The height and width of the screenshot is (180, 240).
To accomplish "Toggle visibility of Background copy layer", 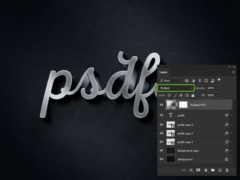I will (x=161, y=151).
